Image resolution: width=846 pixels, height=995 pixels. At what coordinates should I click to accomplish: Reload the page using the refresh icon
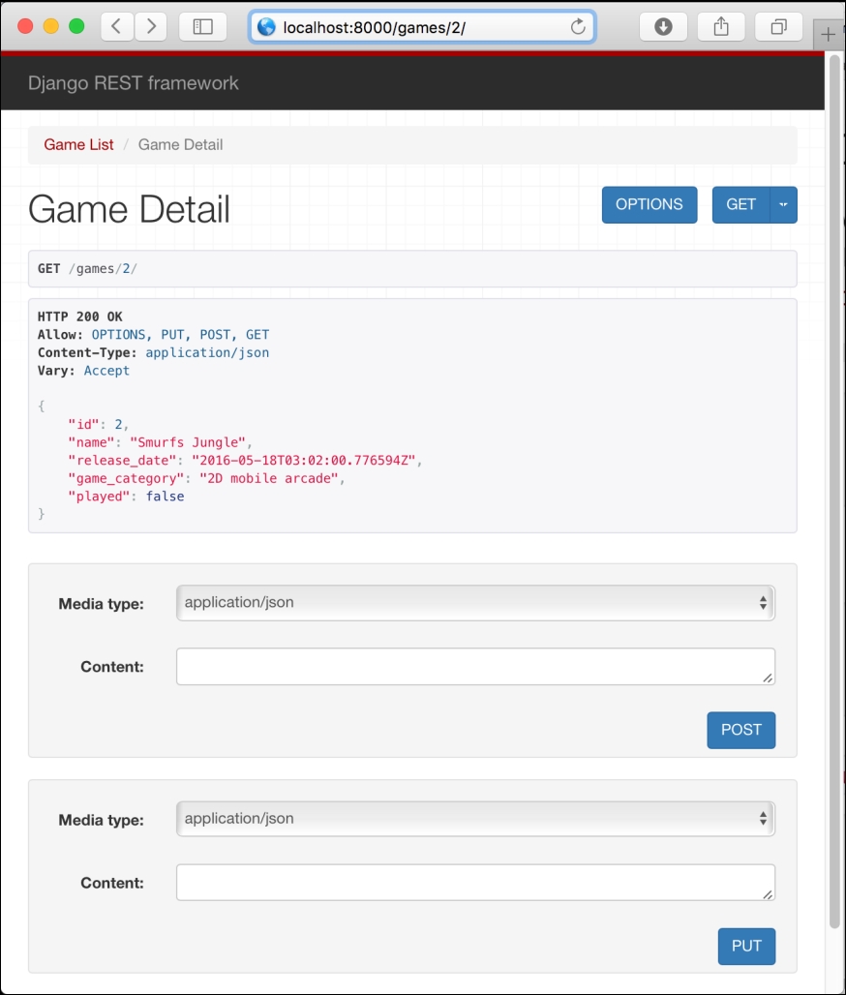578,27
